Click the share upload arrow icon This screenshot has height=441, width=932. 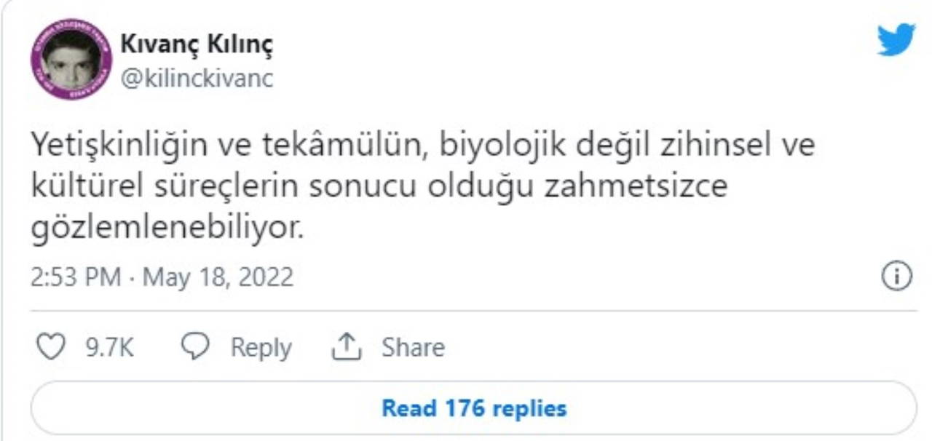click(347, 347)
